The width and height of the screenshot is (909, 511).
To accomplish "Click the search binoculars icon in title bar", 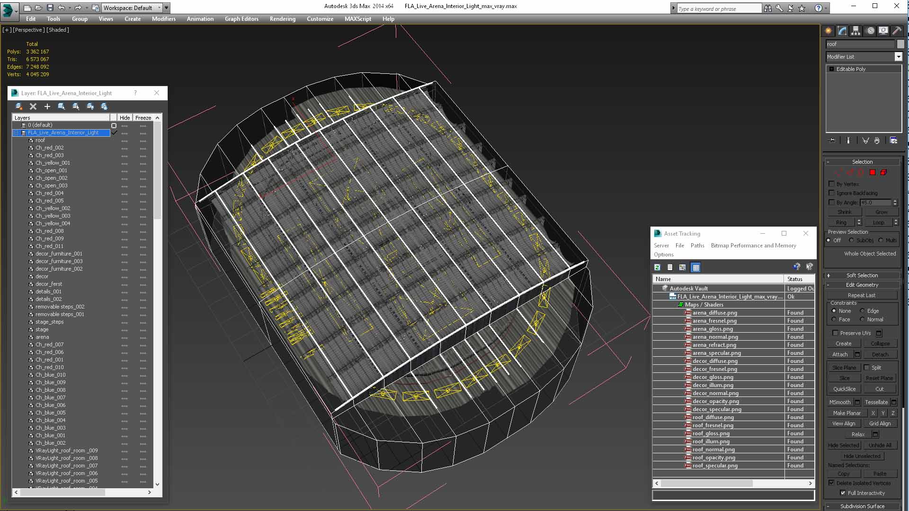I will [768, 8].
